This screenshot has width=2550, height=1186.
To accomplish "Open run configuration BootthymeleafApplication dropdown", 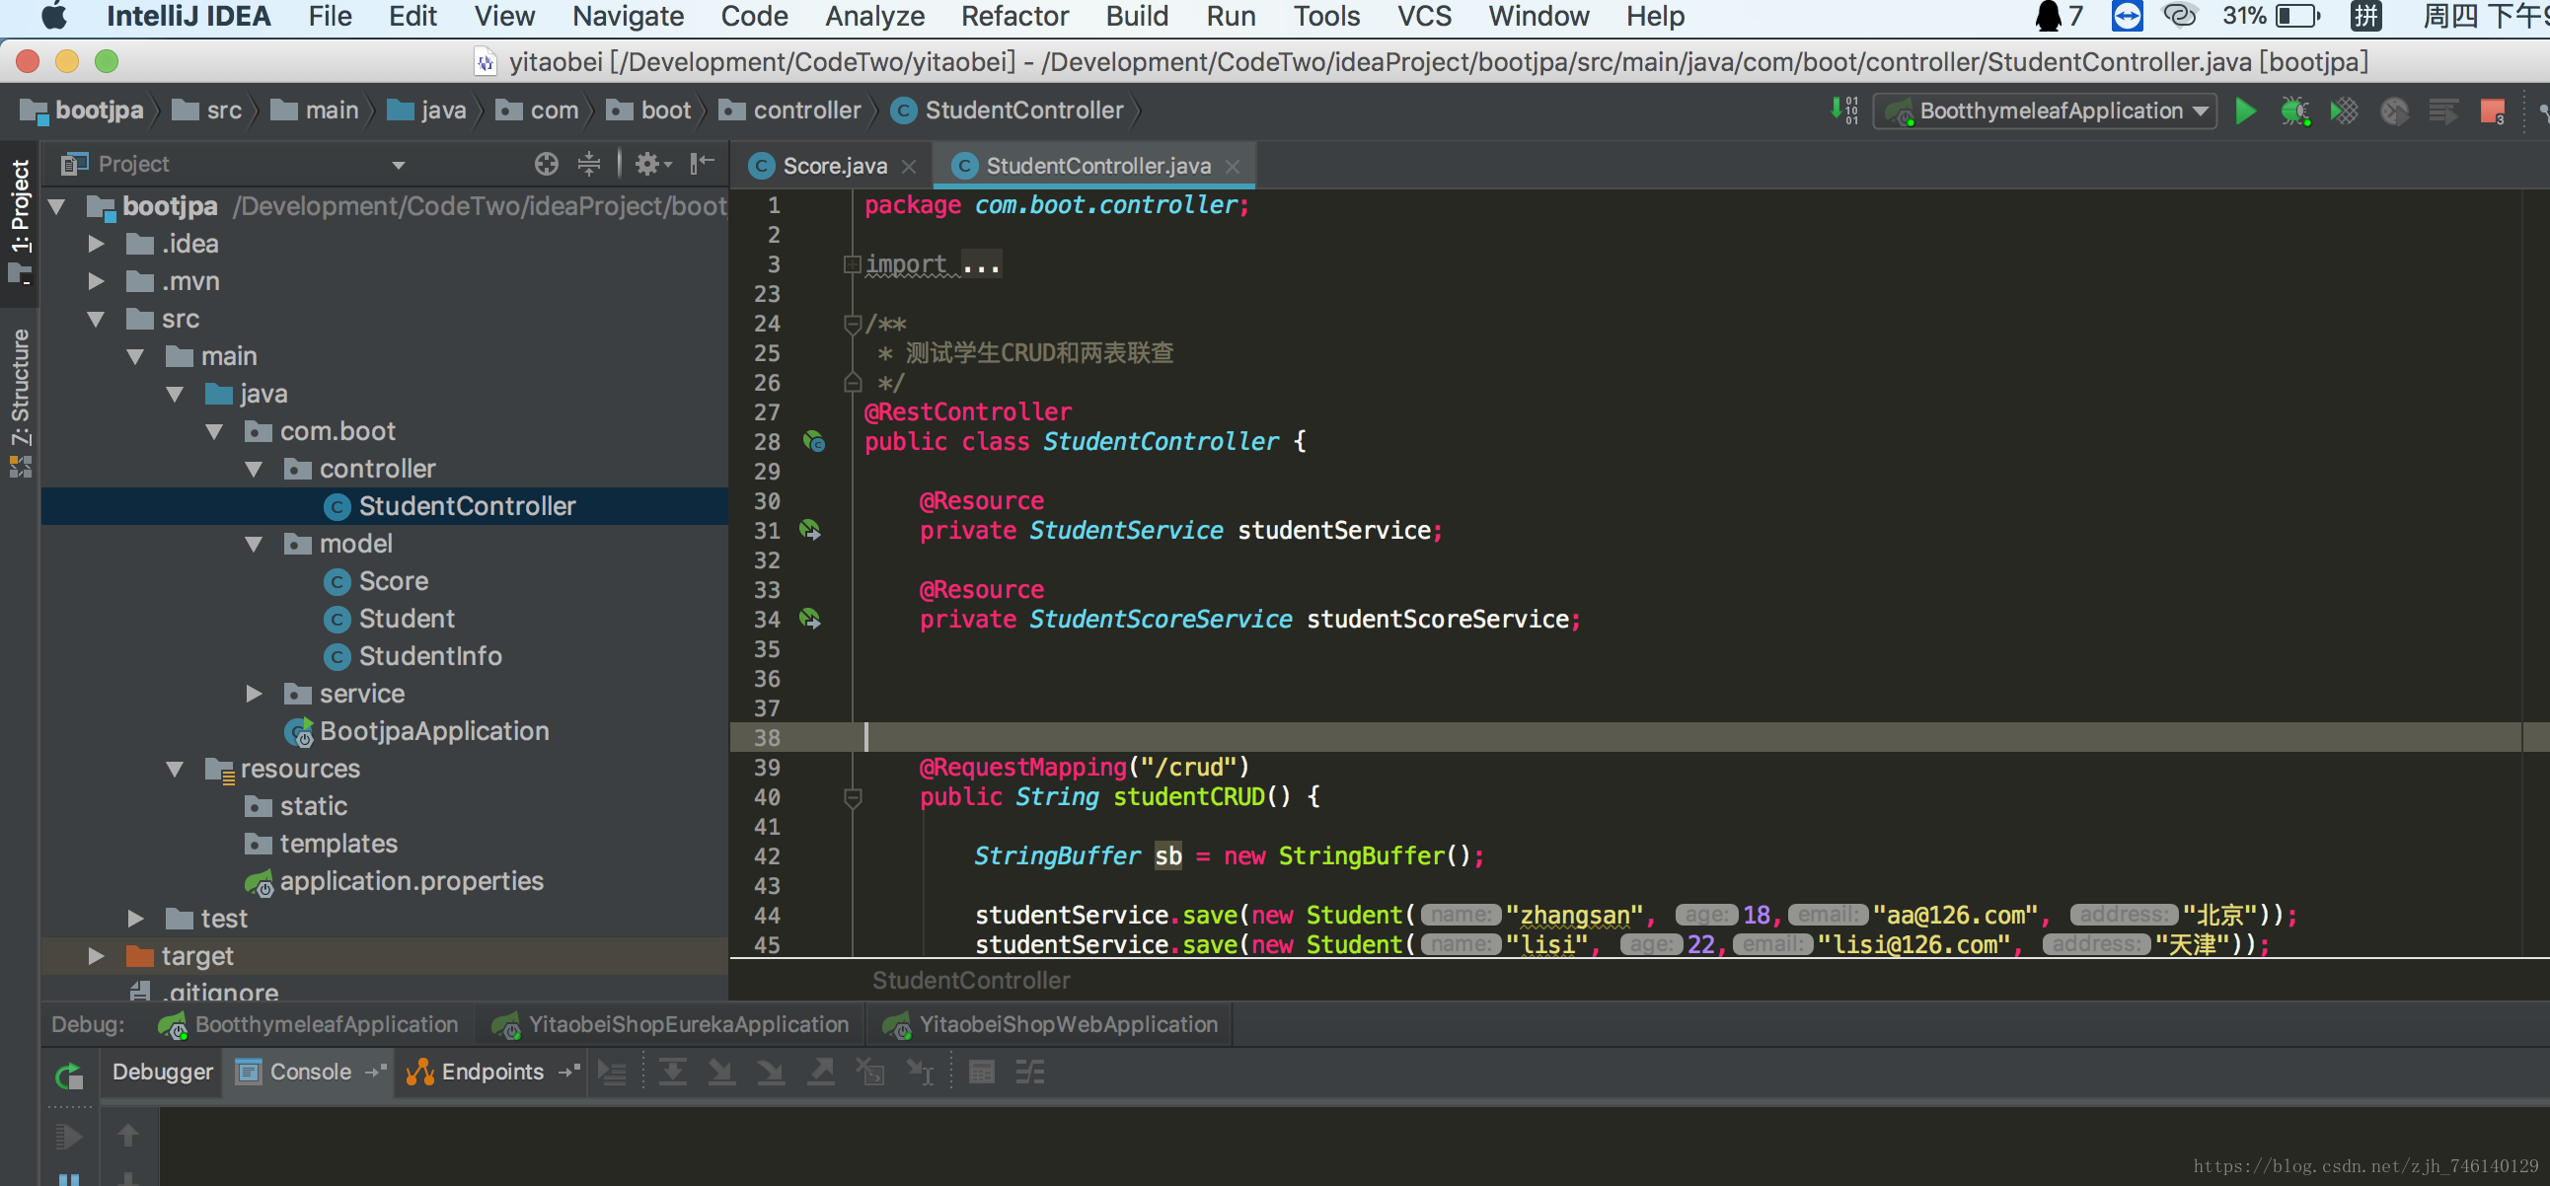I will point(2044,111).
